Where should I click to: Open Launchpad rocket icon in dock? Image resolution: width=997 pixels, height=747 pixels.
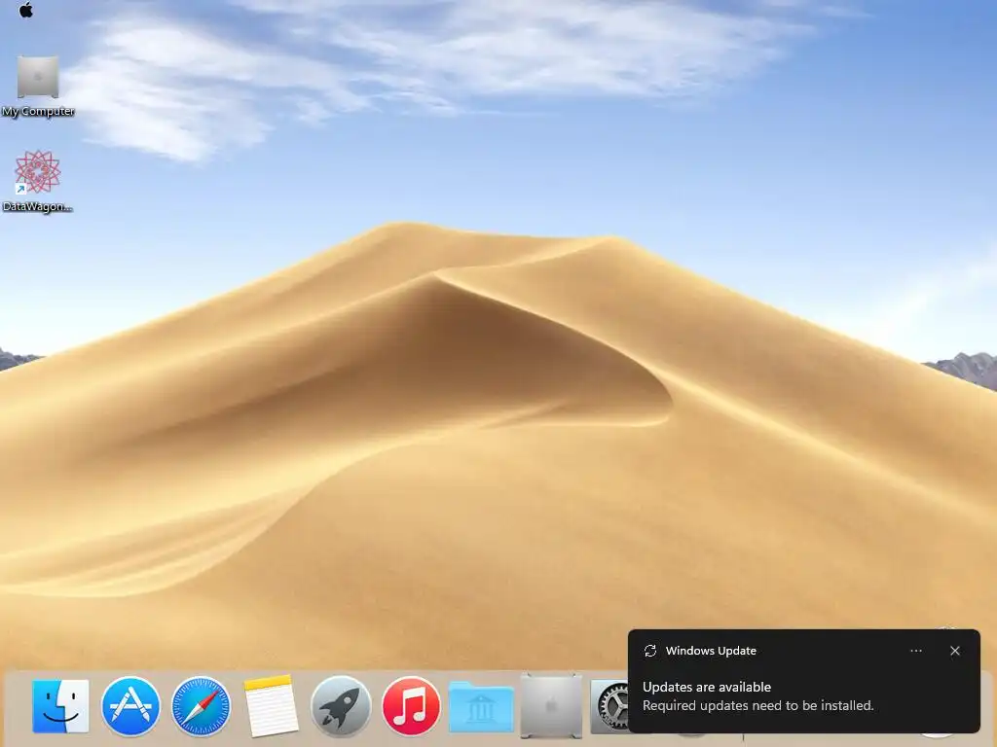(340, 706)
